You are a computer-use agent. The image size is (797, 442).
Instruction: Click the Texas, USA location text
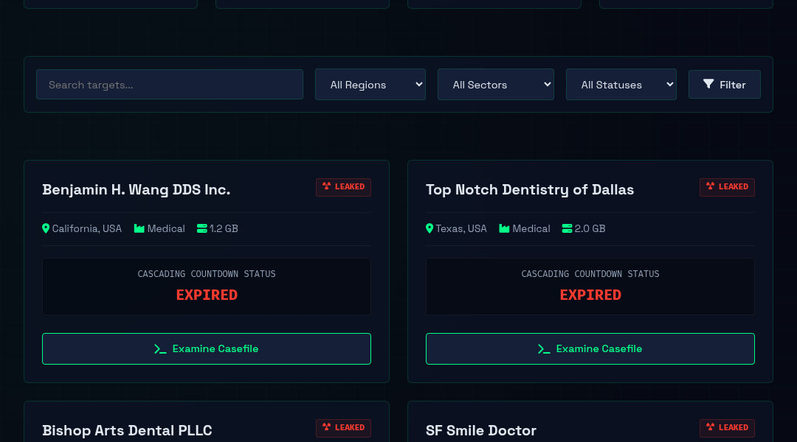[461, 228]
